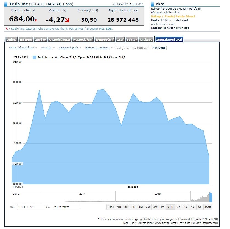Select the Hospodaření tab
230x229 pixels.
83,39
